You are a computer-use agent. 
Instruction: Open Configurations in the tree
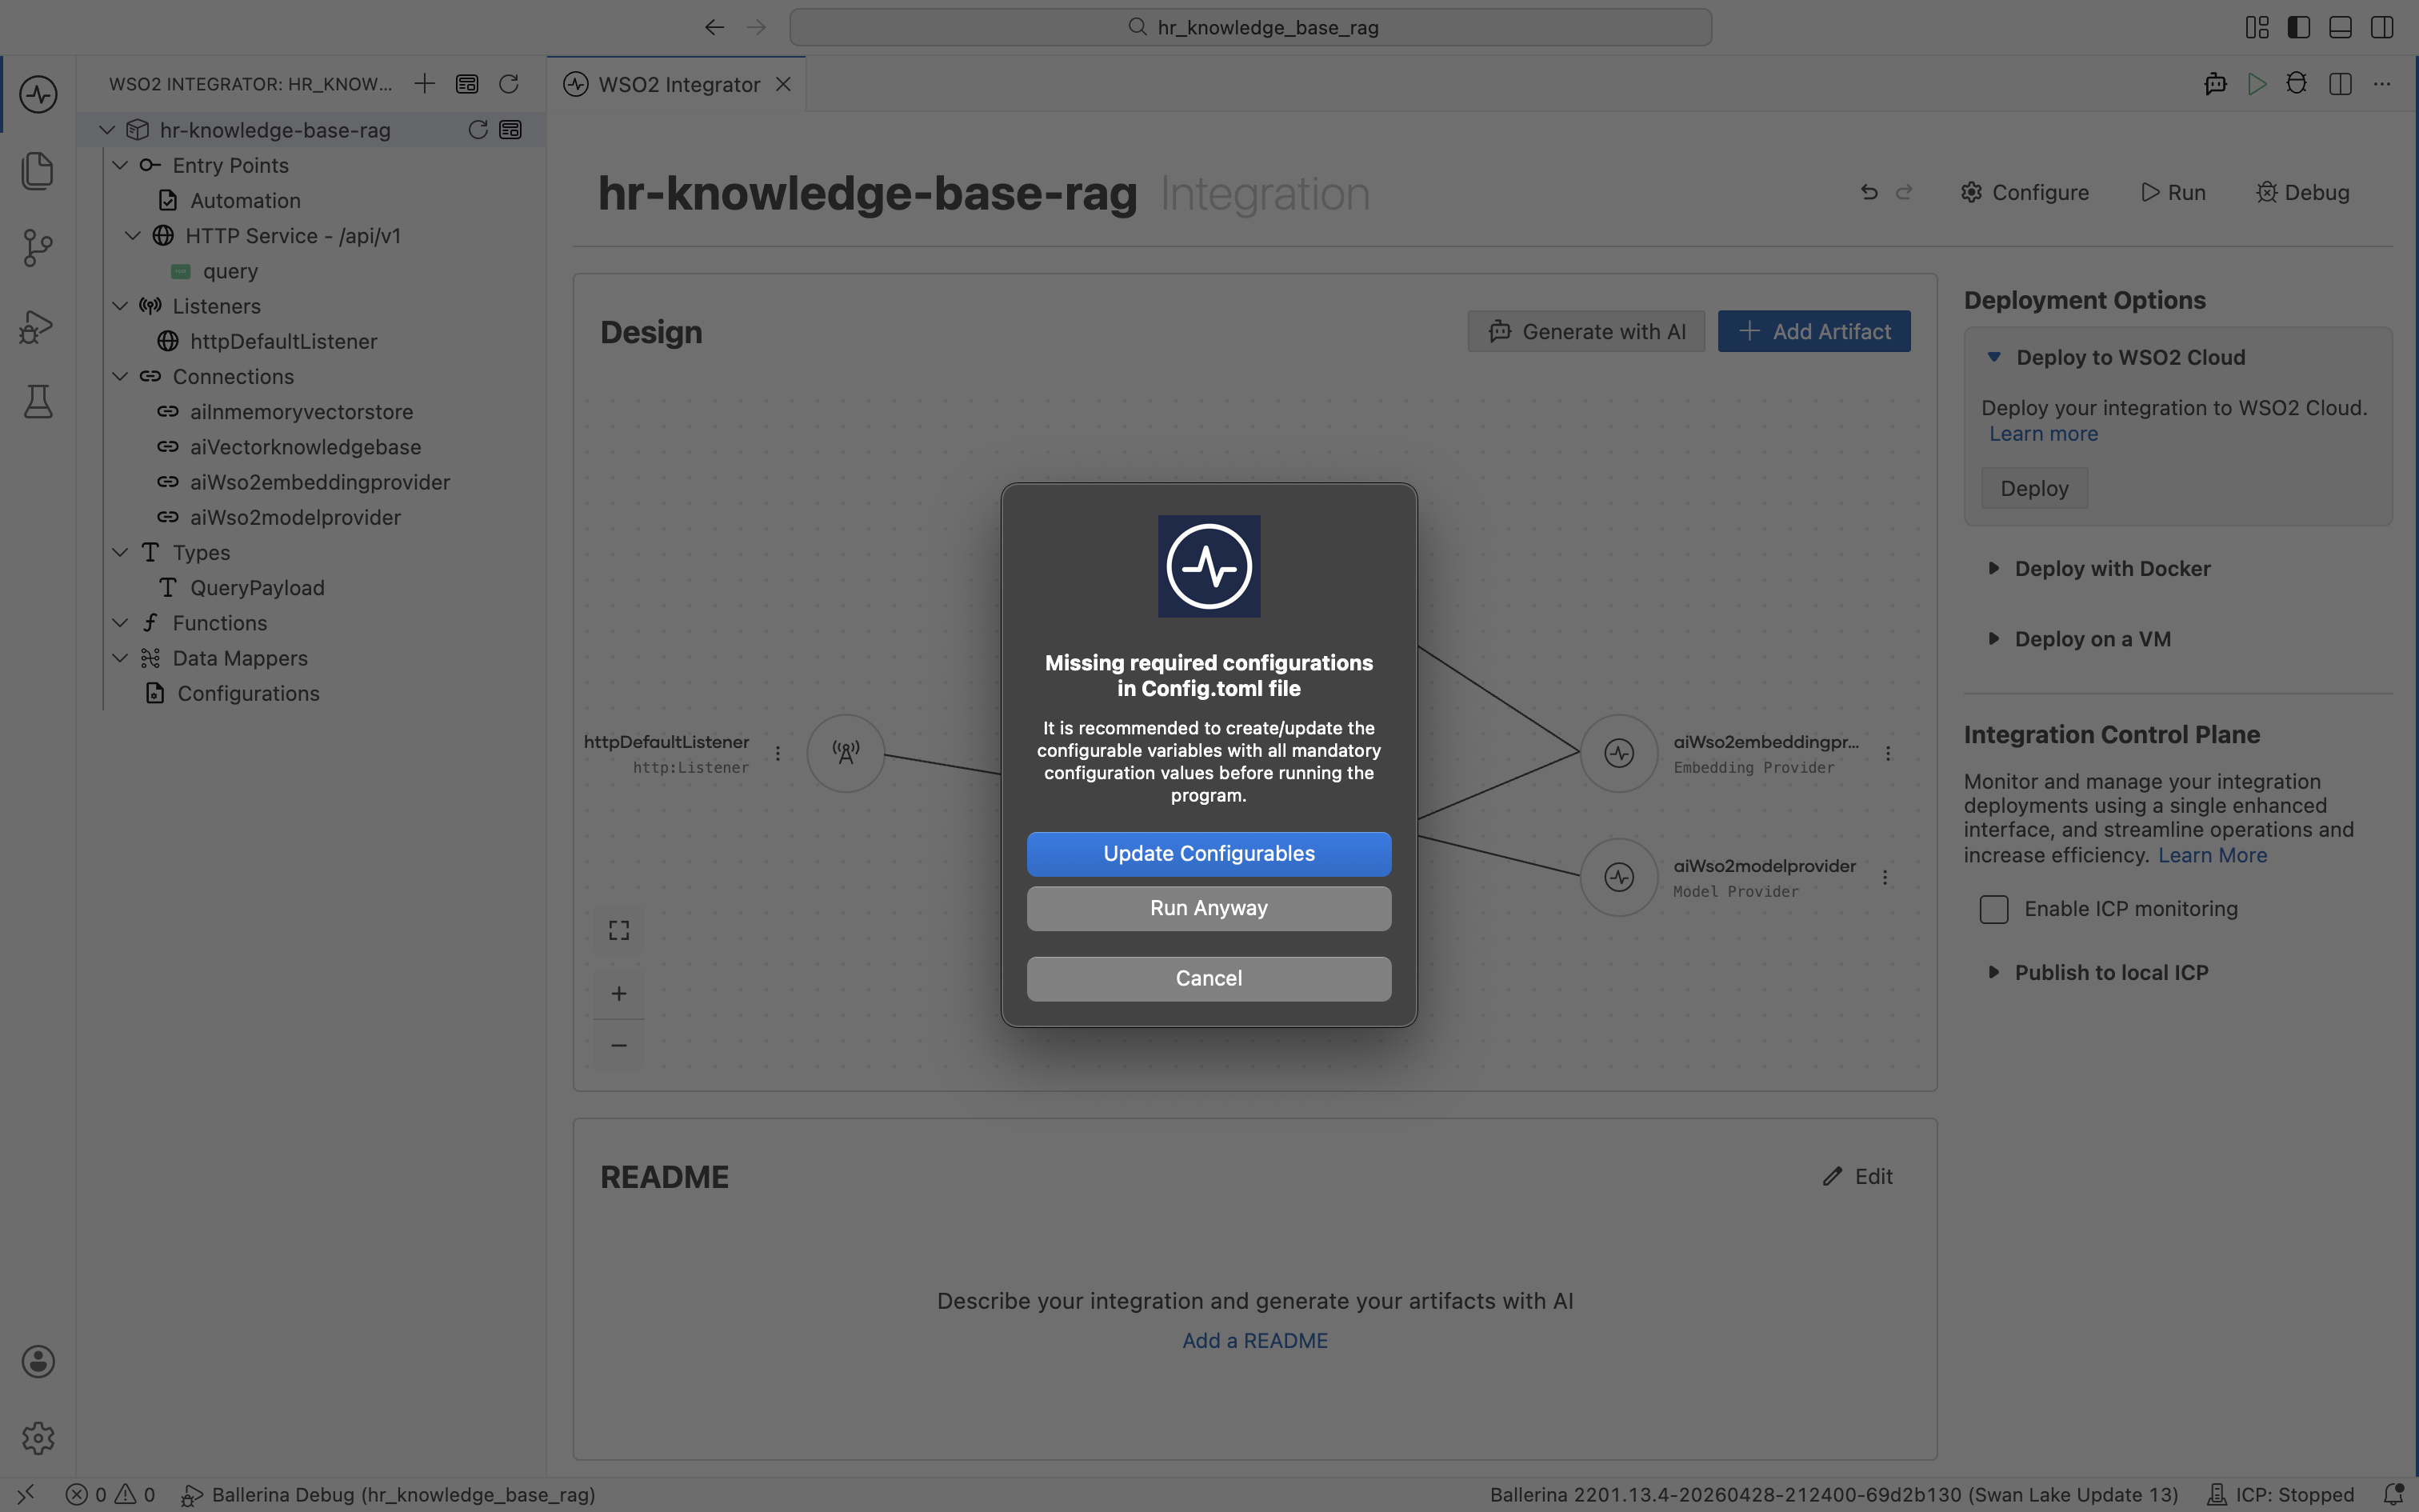(248, 693)
